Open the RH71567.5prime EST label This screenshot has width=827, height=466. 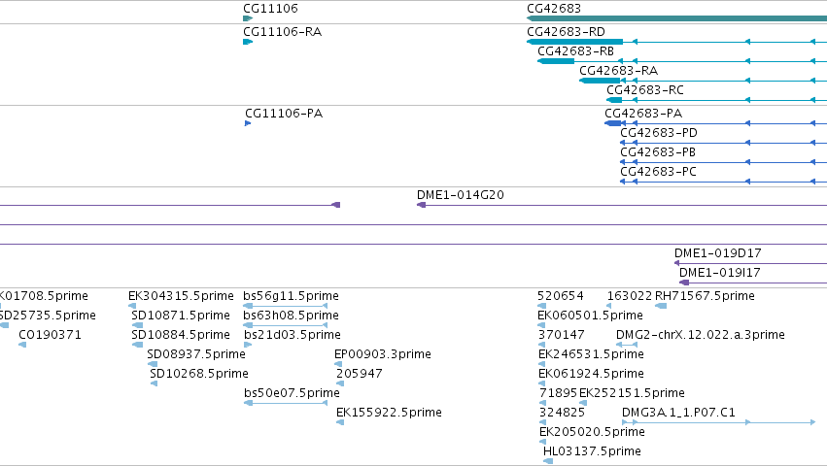coord(705,296)
